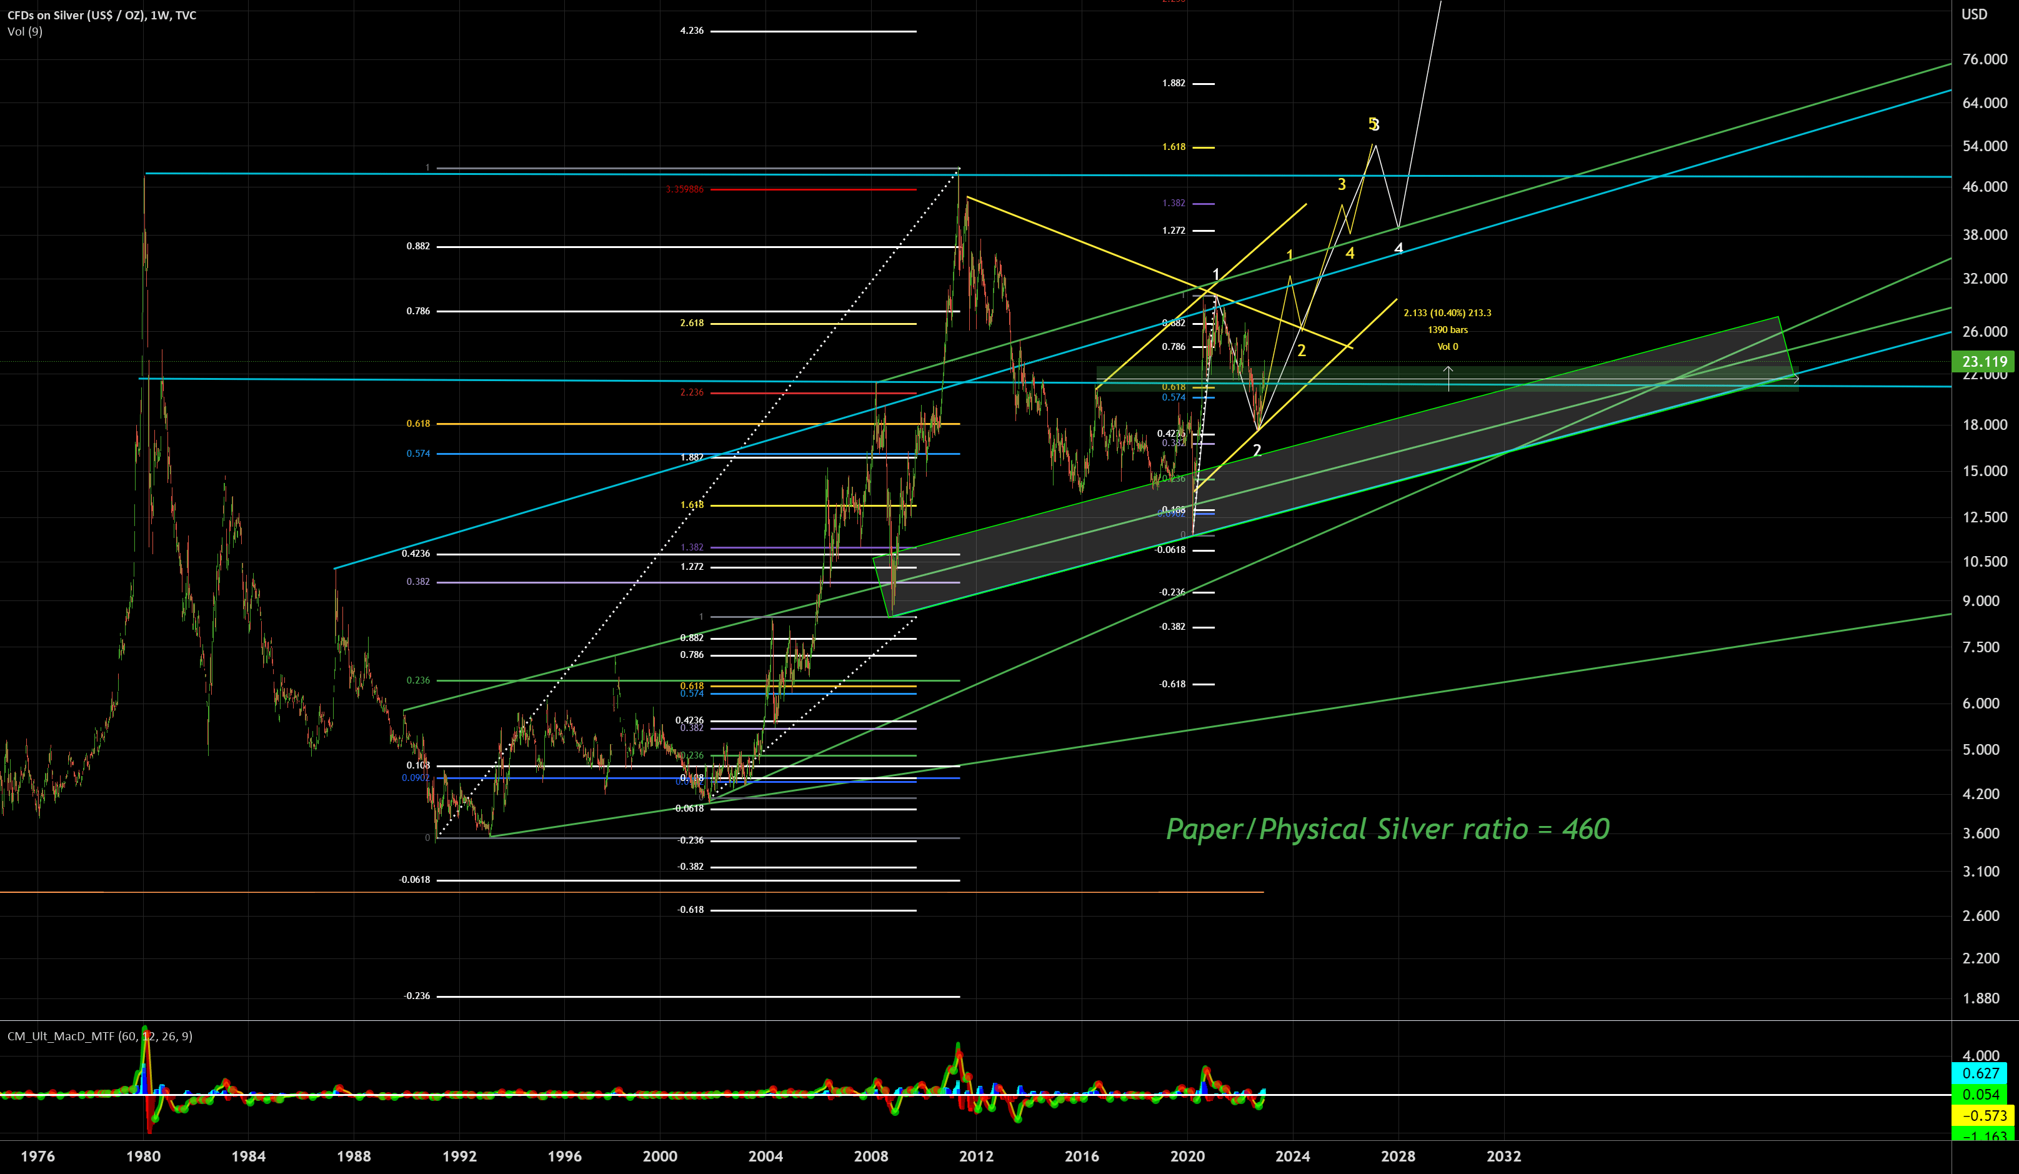Select the -0.618 Fibonacci label below 2020 levels
The width and height of the screenshot is (2019, 1174).
pyautogui.click(x=1172, y=685)
